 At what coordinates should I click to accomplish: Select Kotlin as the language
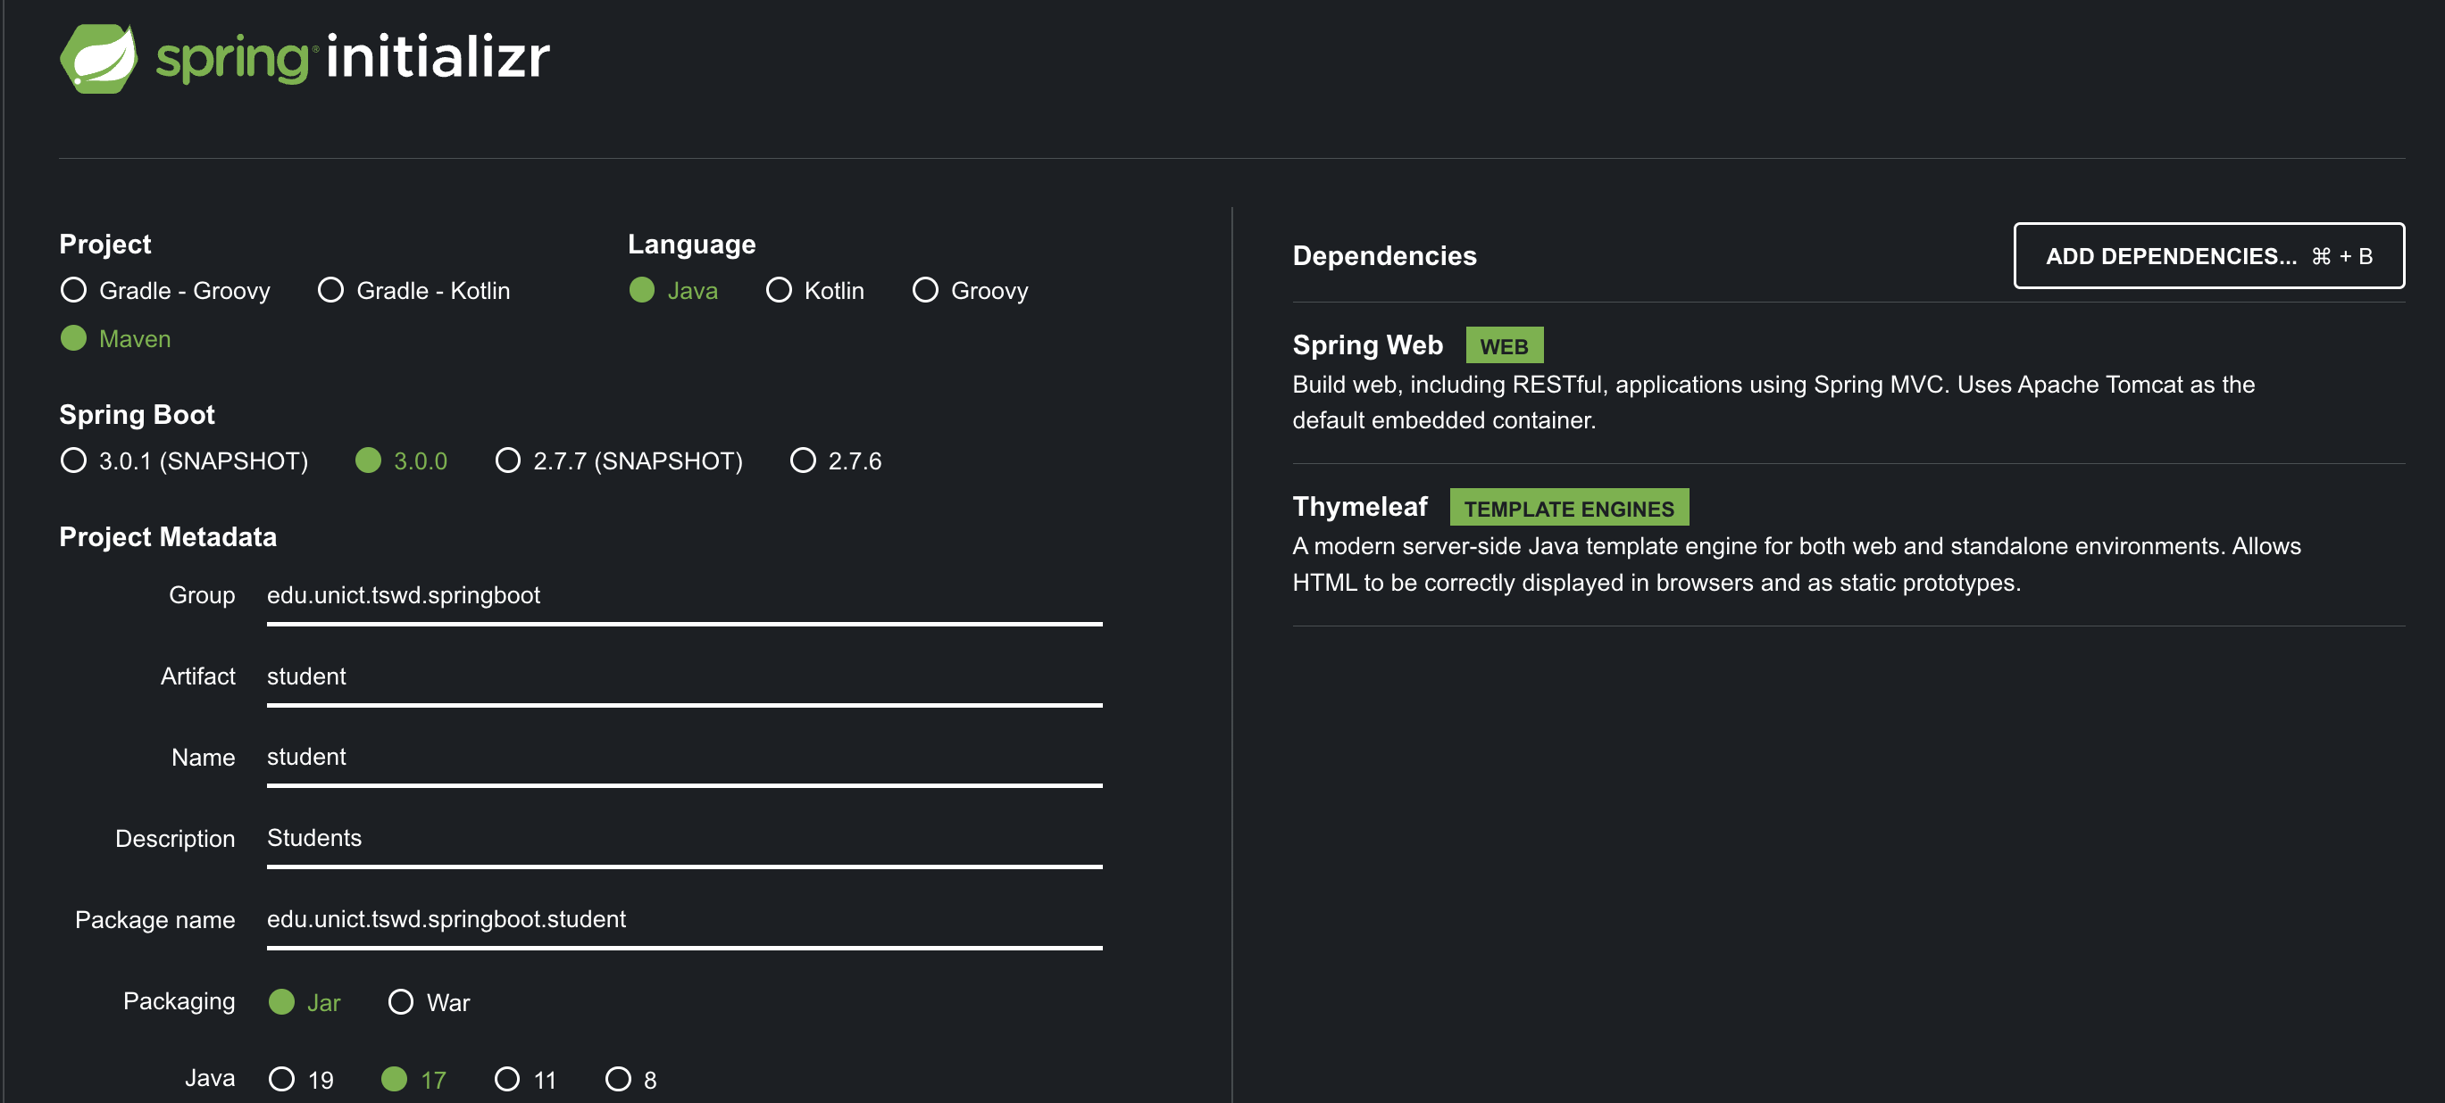click(x=779, y=290)
